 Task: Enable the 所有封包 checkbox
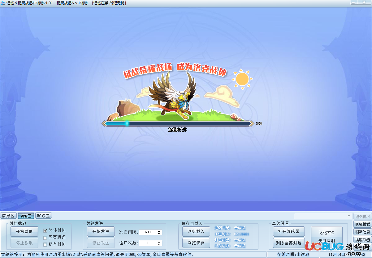click(45, 244)
